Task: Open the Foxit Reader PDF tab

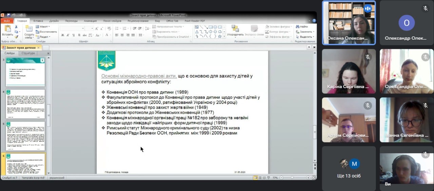Action: (x=195, y=21)
